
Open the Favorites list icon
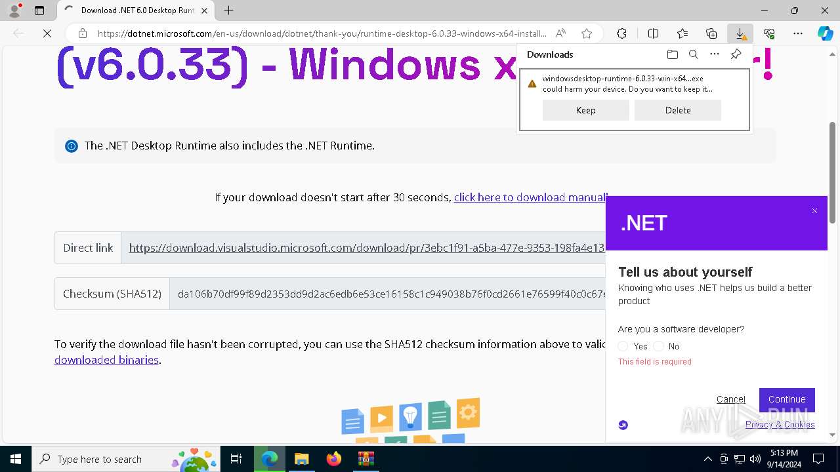682,33
